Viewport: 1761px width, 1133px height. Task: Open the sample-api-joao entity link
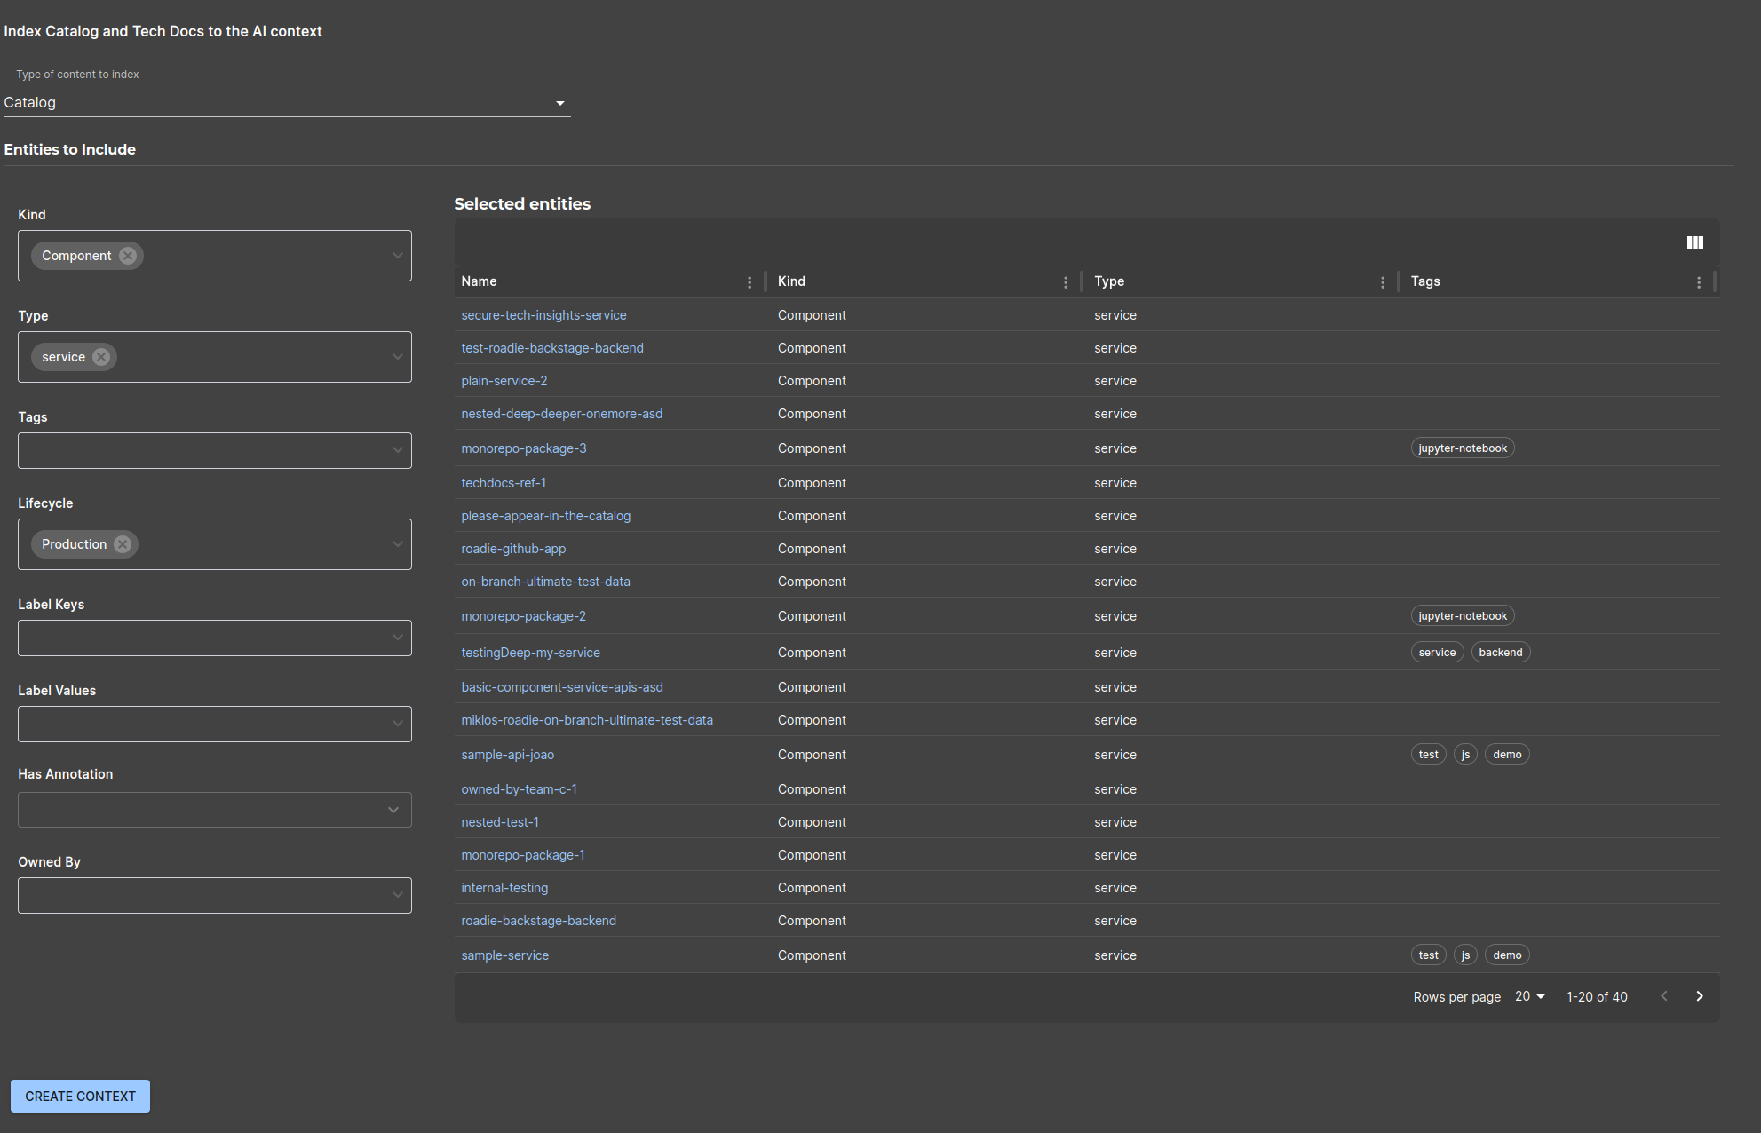[x=507, y=755]
